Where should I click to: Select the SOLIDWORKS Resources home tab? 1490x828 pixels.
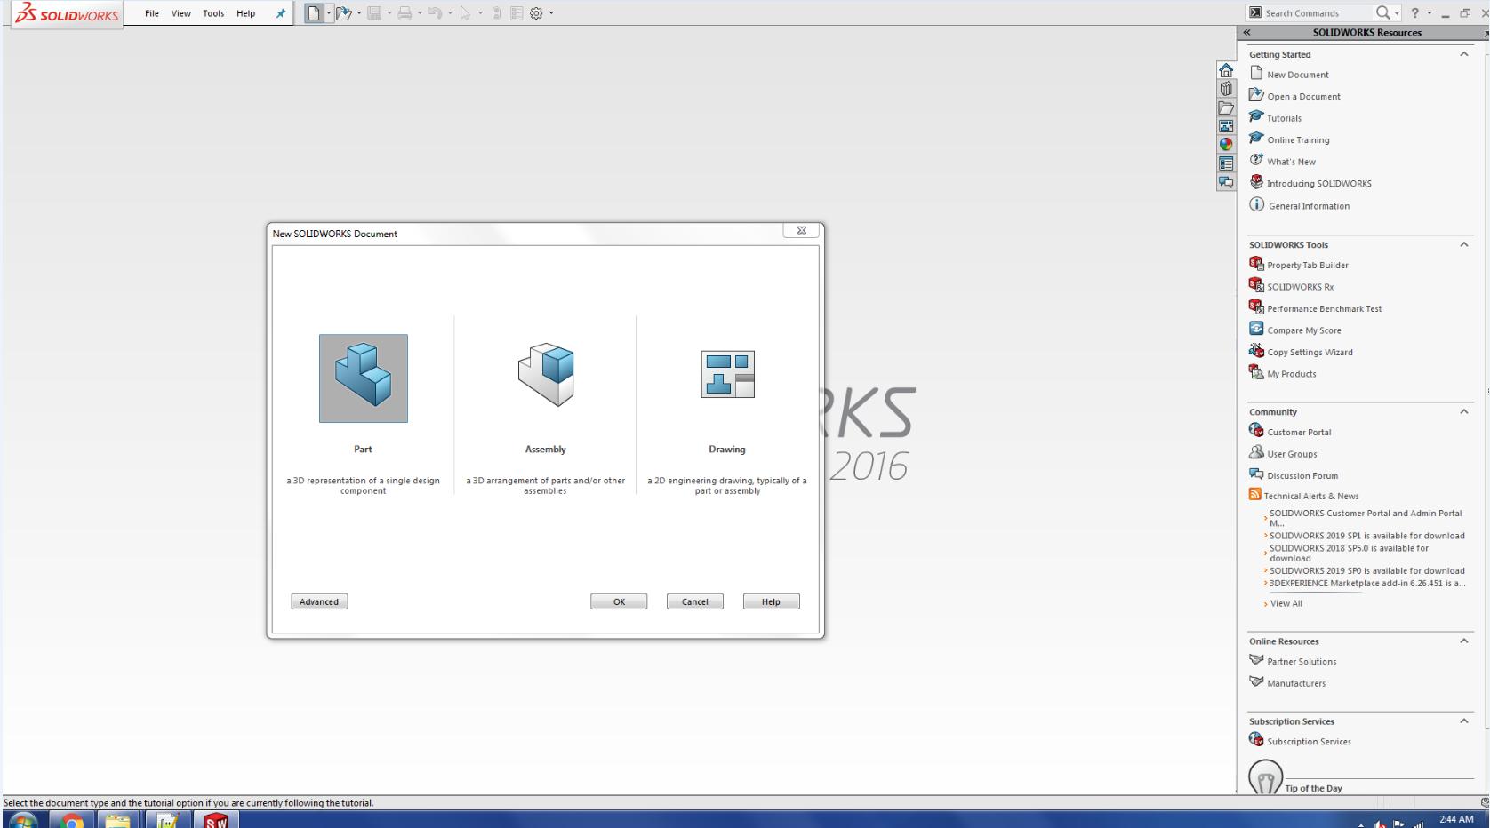tap(1226, 70)
